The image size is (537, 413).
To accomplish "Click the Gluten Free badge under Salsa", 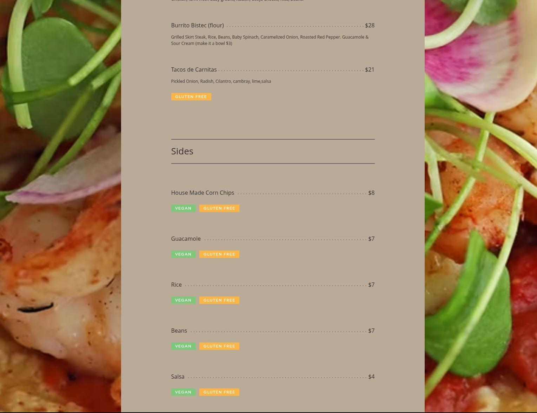I will click(x=219, y=392).
